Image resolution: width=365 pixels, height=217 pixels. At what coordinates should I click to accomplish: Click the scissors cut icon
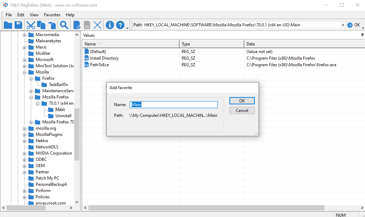pyautogui.click(x=31, y=25)
